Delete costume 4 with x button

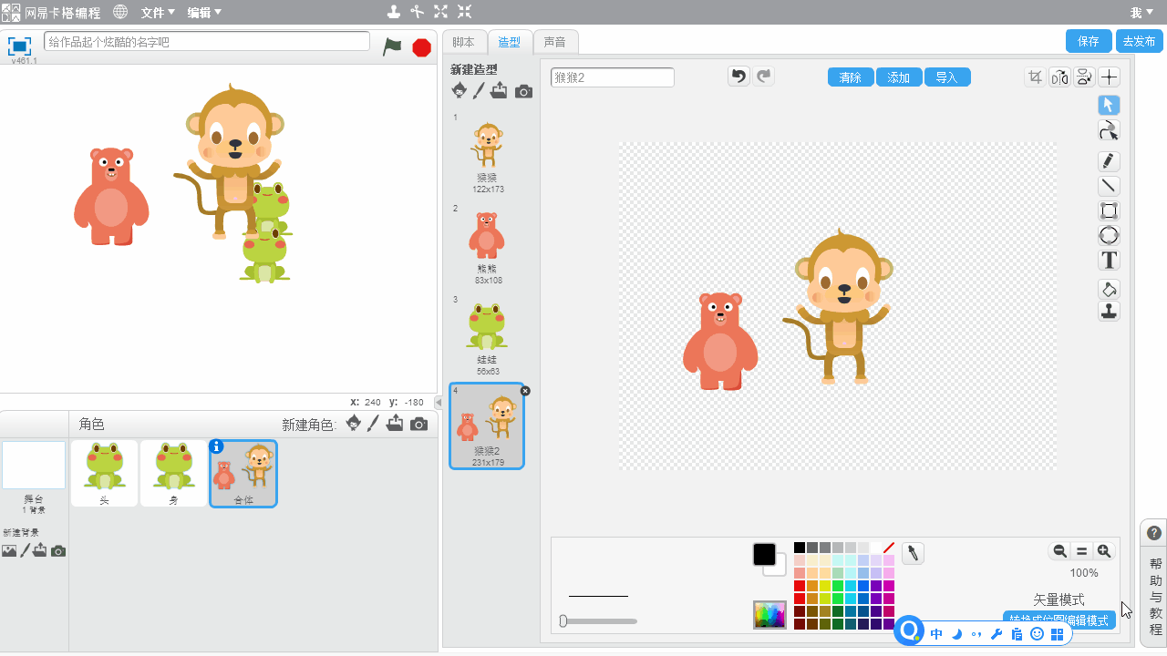pos(525,390)
